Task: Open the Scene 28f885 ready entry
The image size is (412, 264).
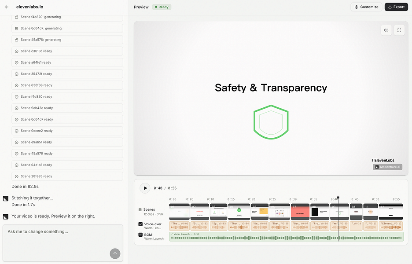Action: coord(67,176)
